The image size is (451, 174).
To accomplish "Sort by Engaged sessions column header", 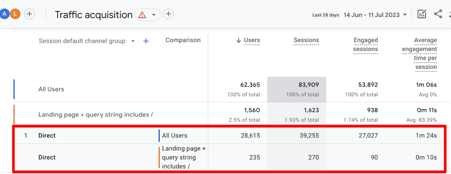I will [366, 45].
